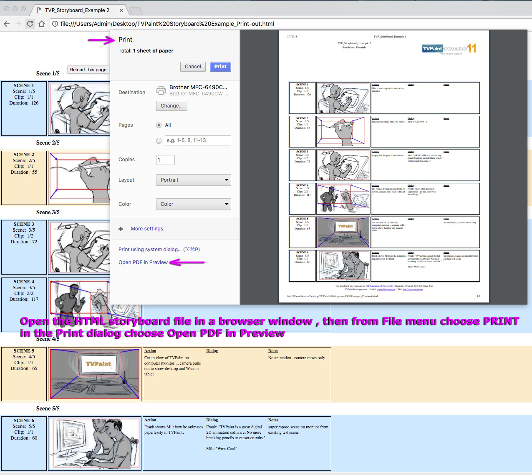The image size is (532, 475).
Task: Click 'Frank shows Milt how he animates' action text
Action: tap(174, 430)
